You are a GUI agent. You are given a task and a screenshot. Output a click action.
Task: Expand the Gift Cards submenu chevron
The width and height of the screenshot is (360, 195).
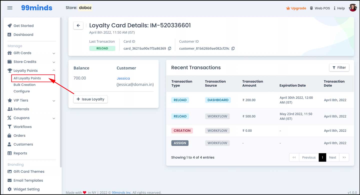pyautogui.click(x=54, y=53)
